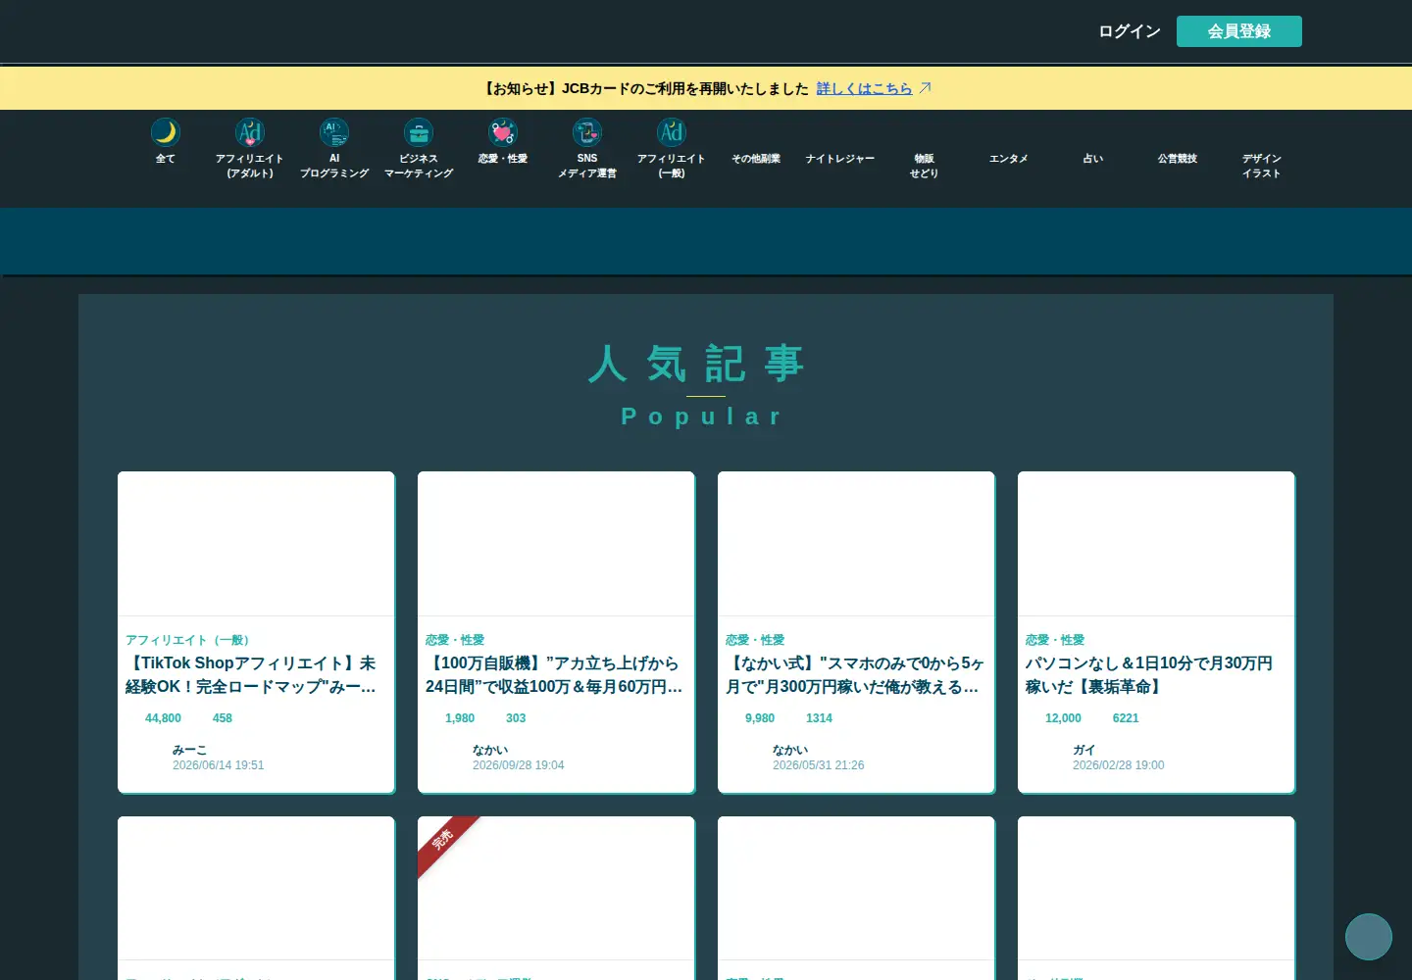Click the thumbnail of the TikTok Shop article
Screen dimensions: 1412x980
pos(256,544)
